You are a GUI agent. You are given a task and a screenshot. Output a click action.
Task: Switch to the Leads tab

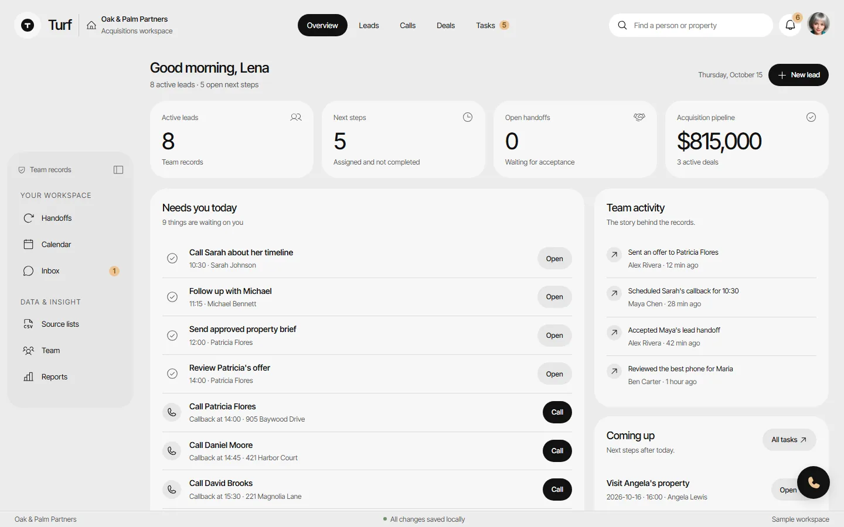(369, 25)
